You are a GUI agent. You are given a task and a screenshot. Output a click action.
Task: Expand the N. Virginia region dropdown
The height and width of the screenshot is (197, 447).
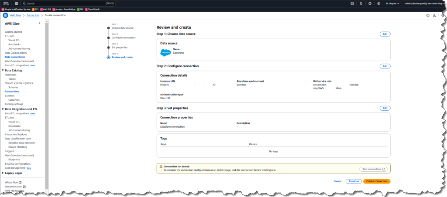pos(392,3)
